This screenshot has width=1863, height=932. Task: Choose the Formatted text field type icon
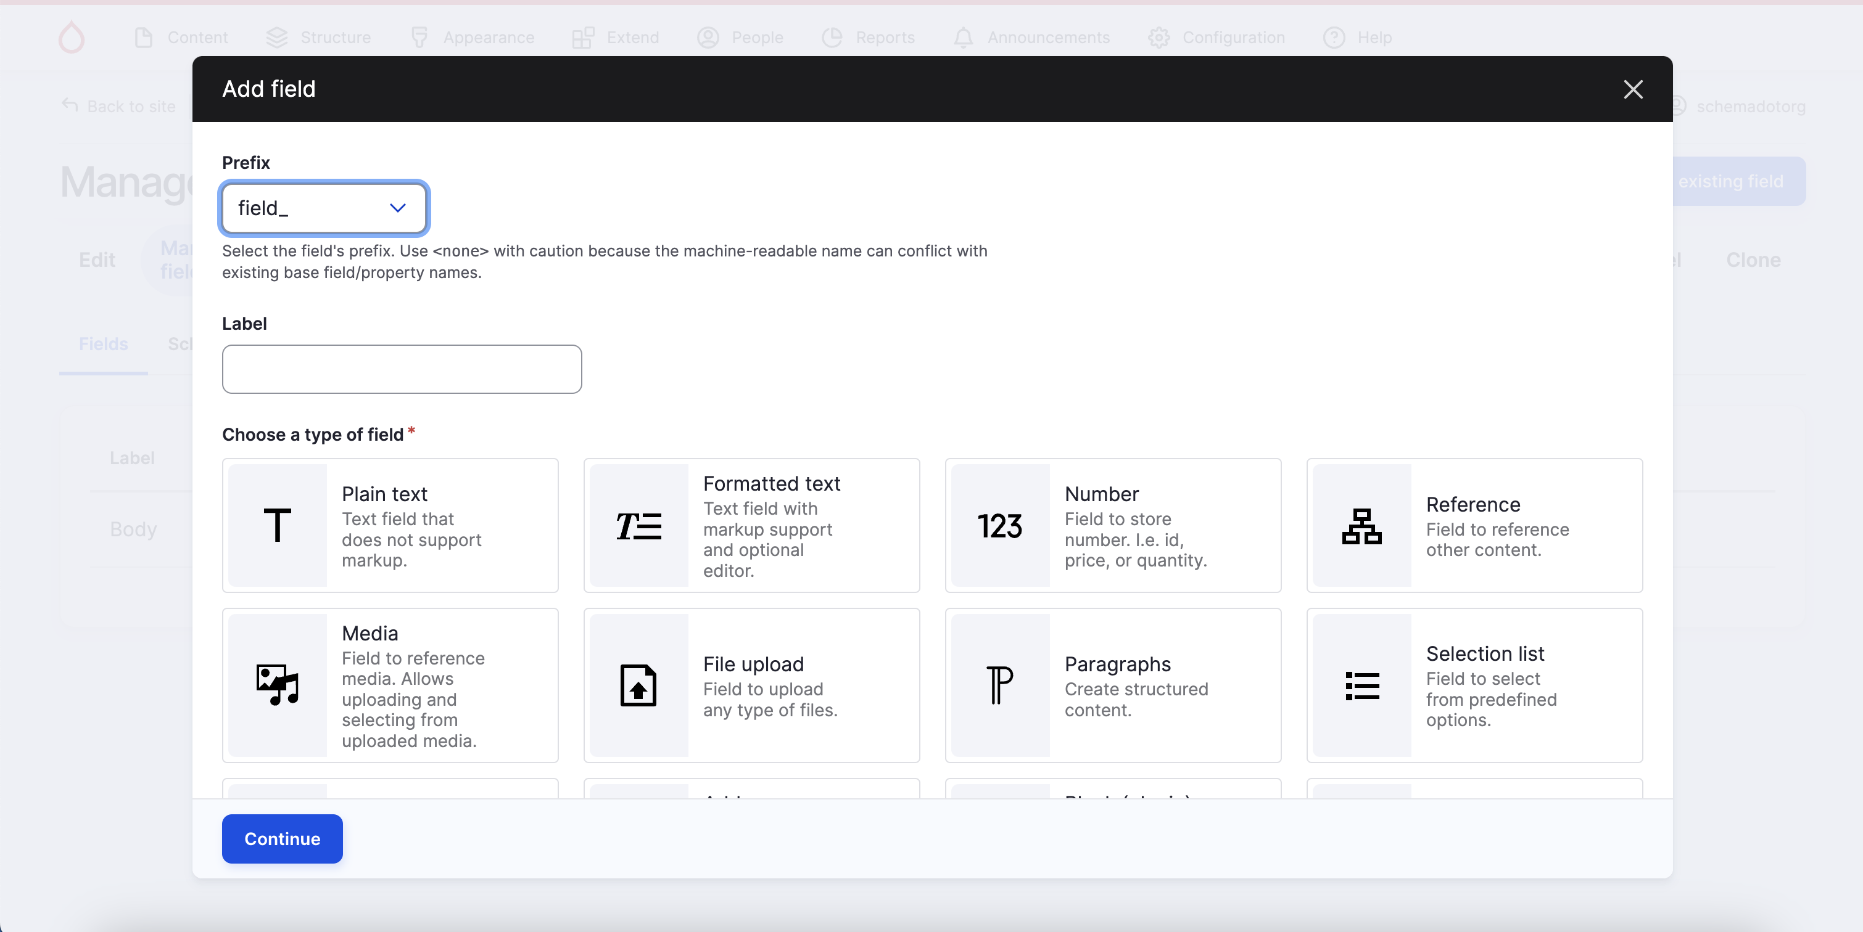[x=638, y=525]
